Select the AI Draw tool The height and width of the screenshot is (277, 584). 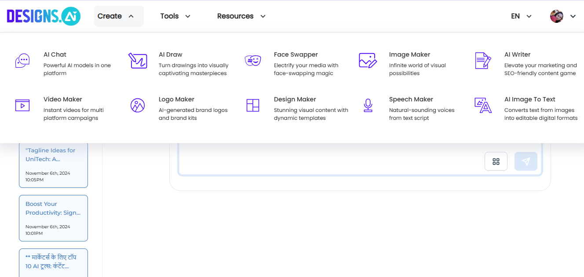point(171,54)
